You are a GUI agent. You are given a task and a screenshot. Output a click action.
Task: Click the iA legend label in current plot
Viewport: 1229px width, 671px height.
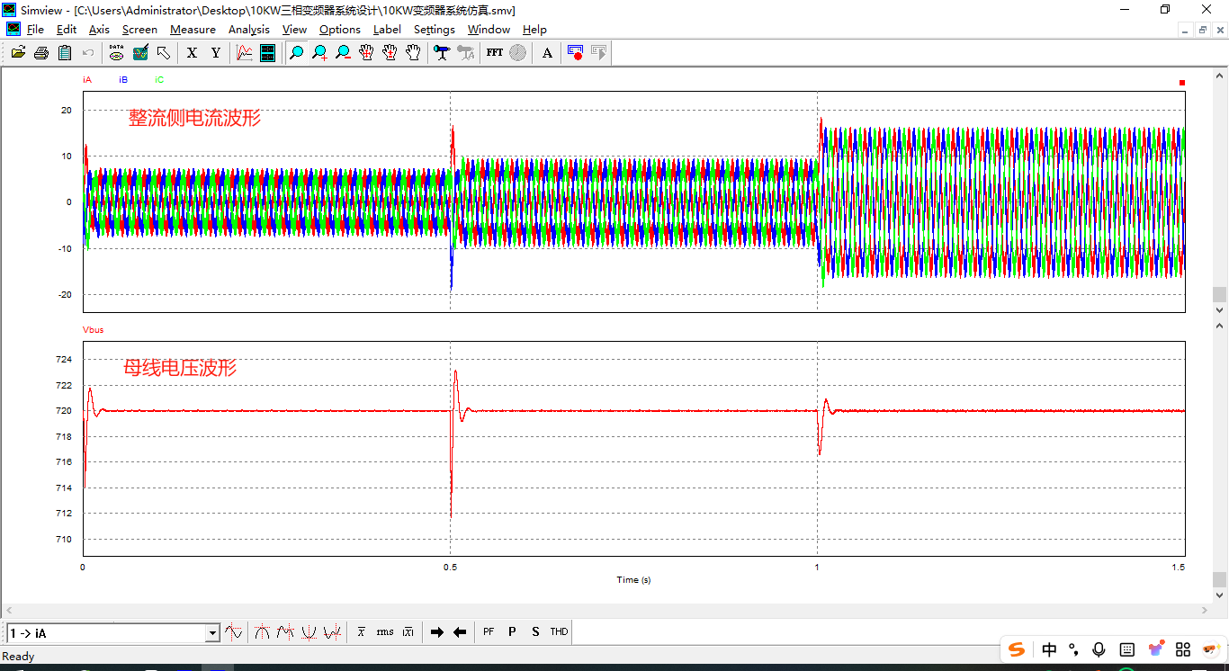tap(87, 80)
